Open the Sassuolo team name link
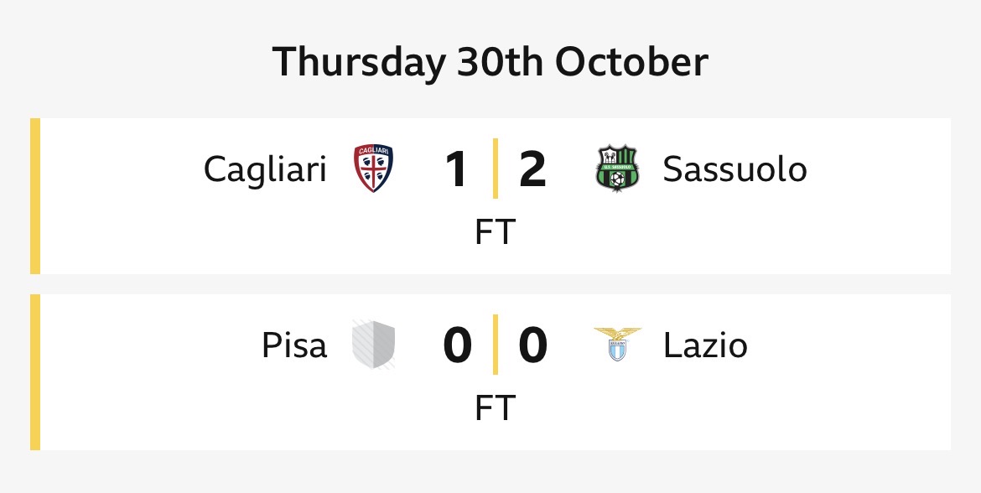981x493 pixels. 734,169
